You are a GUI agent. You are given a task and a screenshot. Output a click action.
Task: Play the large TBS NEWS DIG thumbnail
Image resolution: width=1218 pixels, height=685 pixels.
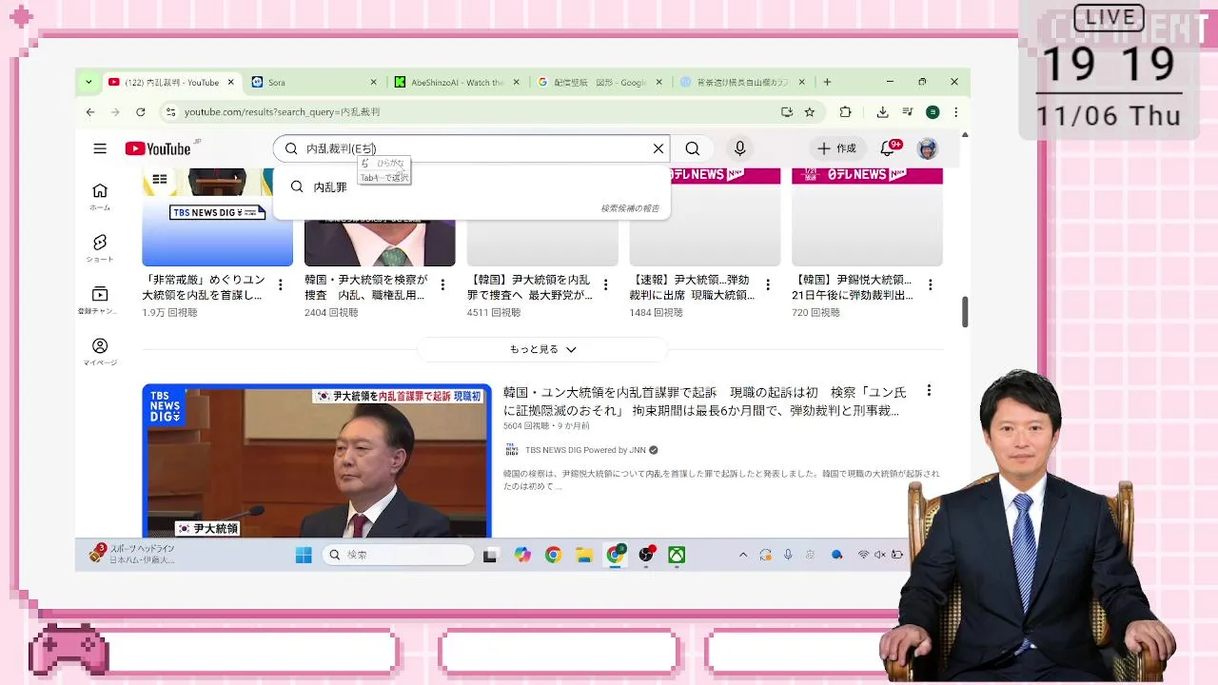pyautogui.click(x=317, y=460)
